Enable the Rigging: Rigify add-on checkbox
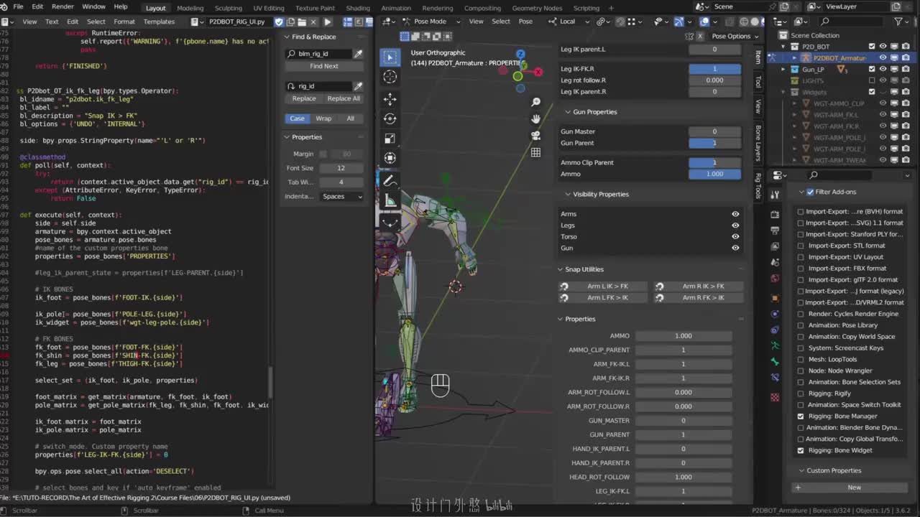 point(801,393)
